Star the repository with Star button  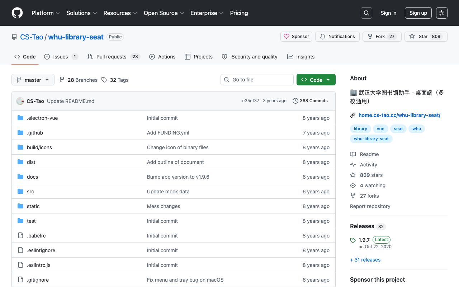tap(426, 37)
